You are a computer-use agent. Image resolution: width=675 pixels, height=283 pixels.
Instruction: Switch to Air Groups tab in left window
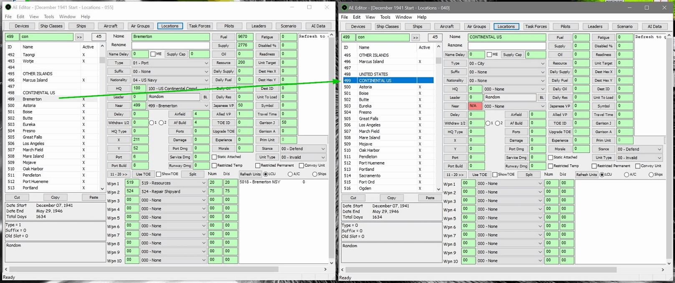pyautogui.click(x=140, y=26)
